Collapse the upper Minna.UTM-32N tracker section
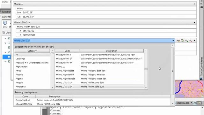Image resolution: width=204 pixels, height=115 pixels. [x=194, y=22]
